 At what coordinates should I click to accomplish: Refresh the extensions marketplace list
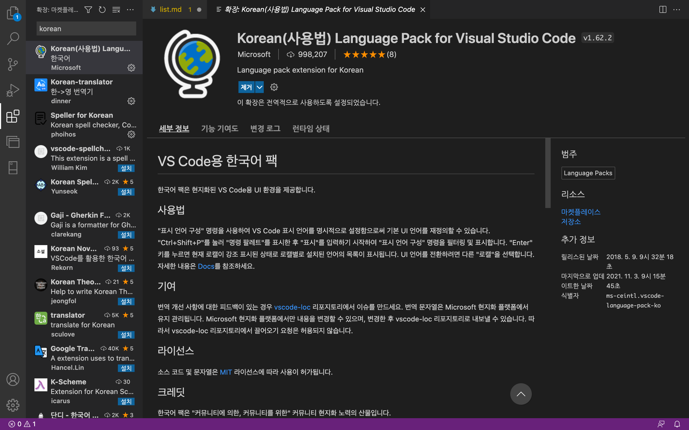(102, 10)
